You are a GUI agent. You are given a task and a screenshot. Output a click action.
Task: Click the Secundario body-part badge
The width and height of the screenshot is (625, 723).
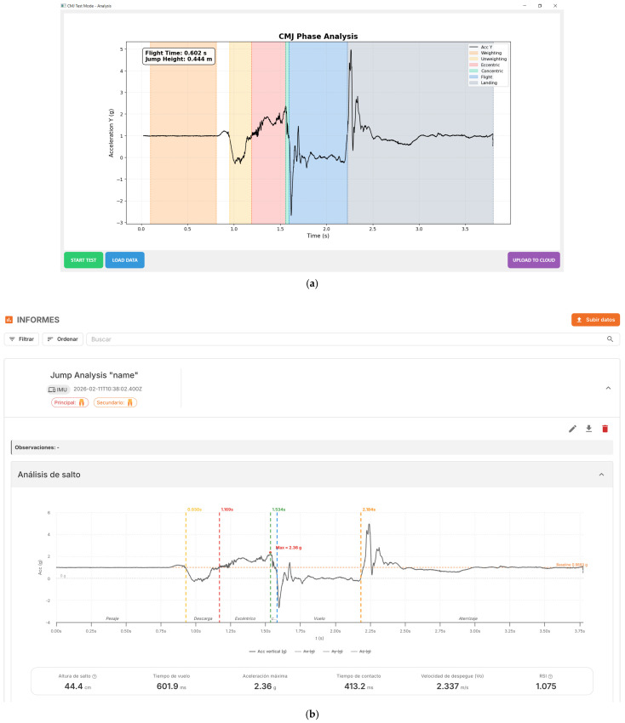pyautogui.click(x=116, y=402)
